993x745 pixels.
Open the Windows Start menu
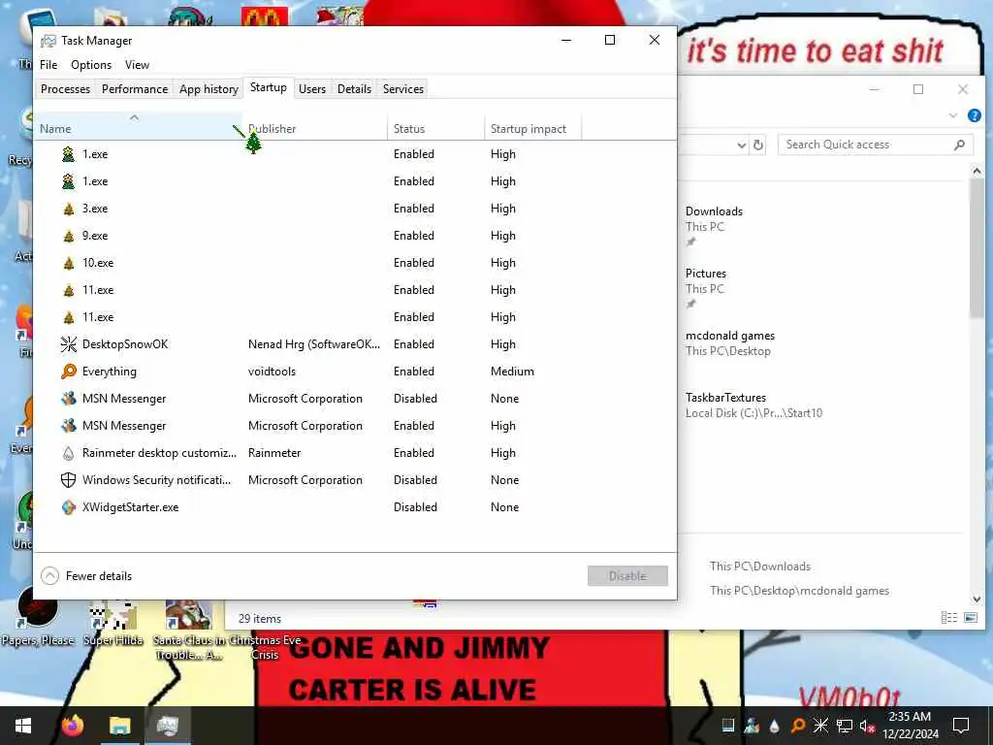[x=23, y=726]
